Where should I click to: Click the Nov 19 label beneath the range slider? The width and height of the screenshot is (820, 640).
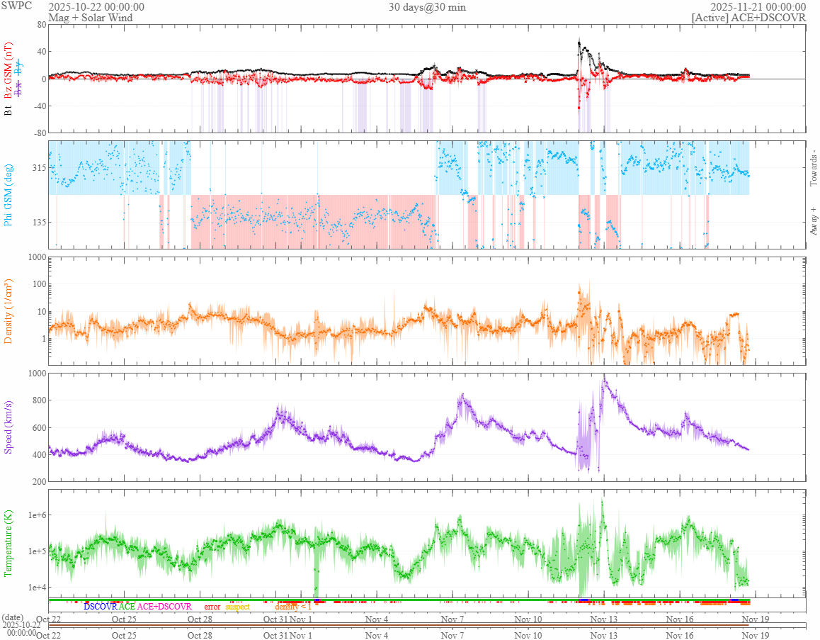coord(755,635)
